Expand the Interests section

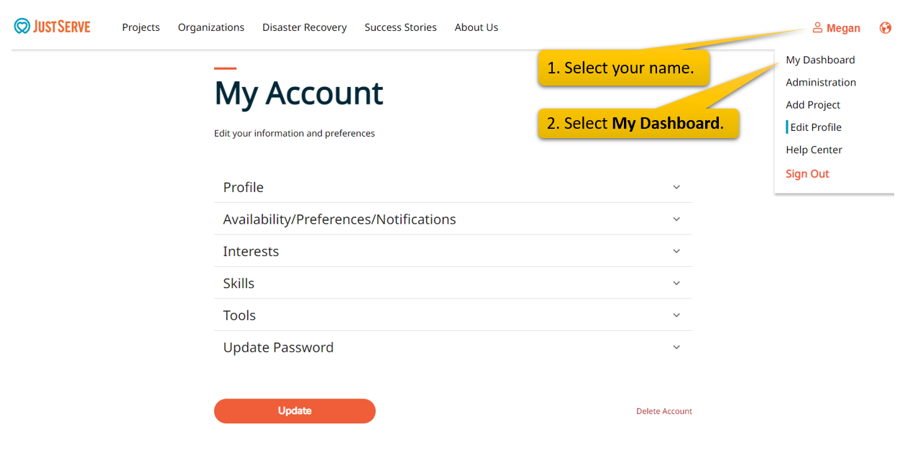click(452, 251)
